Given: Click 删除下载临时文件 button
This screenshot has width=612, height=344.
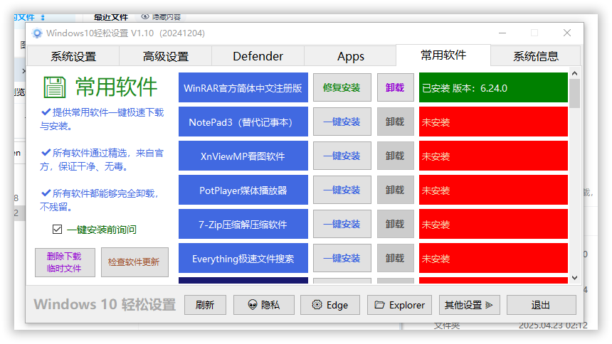Looking at the screenshot, I should (x=65, y=262).
